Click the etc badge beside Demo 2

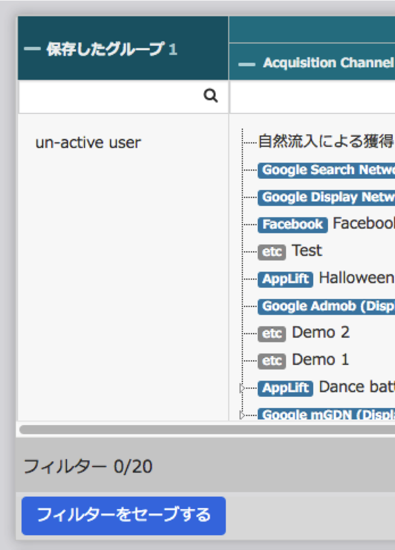coord(272,334)
